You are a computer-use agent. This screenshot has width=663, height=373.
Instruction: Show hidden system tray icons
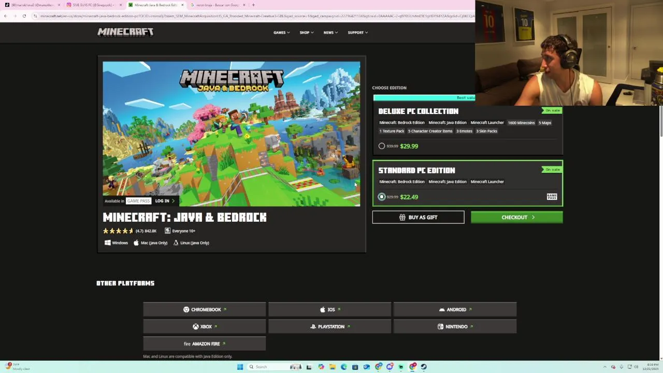(605, 367)
